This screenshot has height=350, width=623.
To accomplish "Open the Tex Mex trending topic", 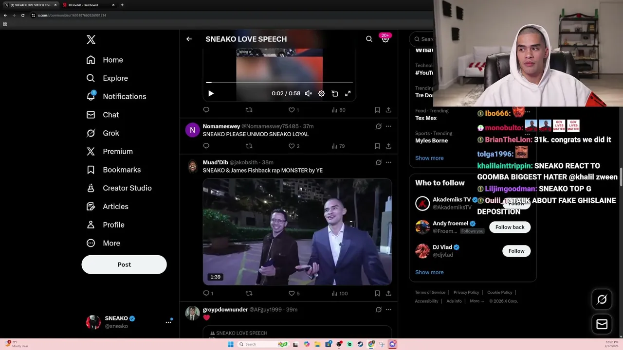I will coord(426,118).
